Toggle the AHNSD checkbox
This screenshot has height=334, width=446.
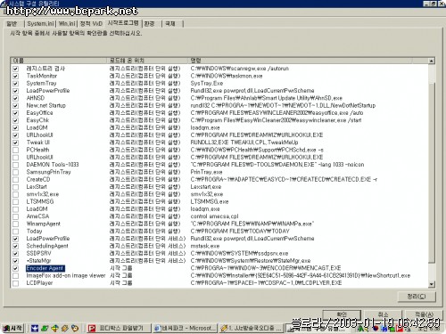(15, 98)
